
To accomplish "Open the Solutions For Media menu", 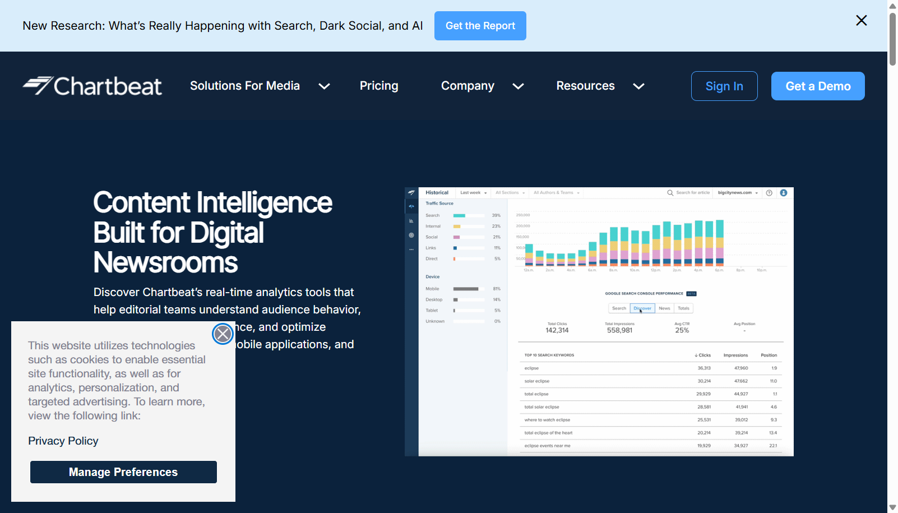I will (245, 86).
